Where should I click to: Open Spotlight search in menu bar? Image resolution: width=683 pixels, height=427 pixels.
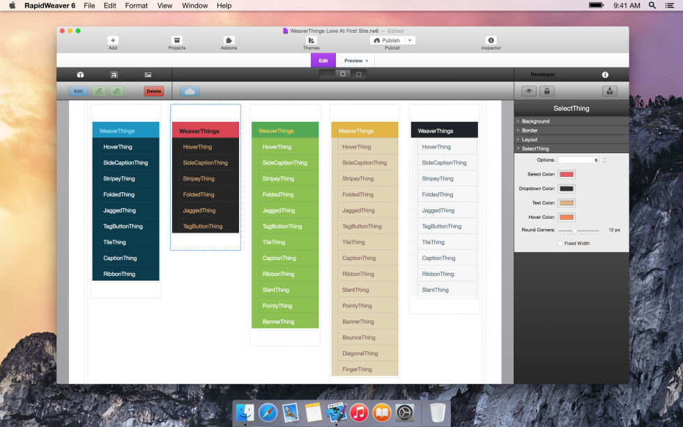[x=652, y=6]
